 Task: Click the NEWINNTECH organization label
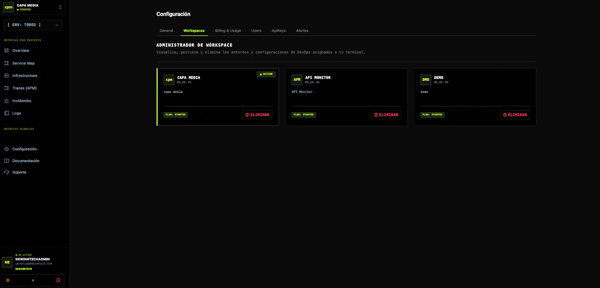(x=24, y=269)
